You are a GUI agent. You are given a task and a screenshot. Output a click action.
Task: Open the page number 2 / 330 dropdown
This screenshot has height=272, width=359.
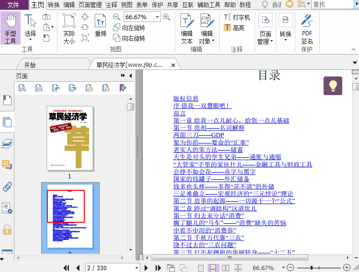click(136, 268)
